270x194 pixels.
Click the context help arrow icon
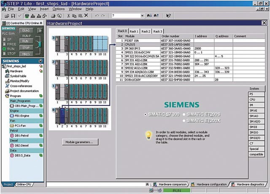click(x=169, y=16)
